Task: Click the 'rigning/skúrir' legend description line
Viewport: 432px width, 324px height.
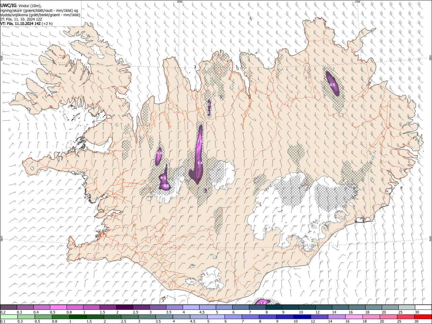Action: pyautogui.click(x=39, y=10)
